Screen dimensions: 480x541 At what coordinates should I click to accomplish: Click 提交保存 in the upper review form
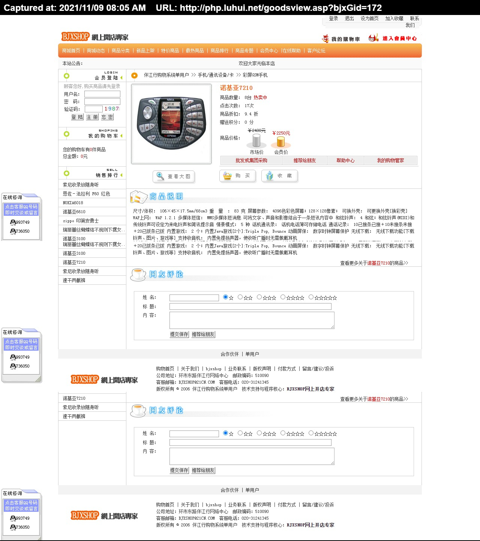179,335
